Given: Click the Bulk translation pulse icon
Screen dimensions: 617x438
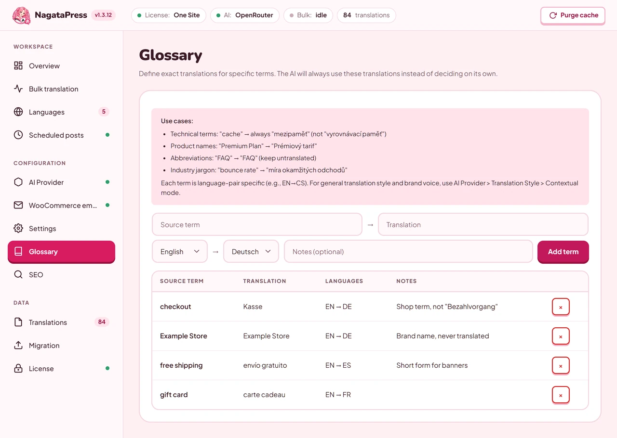Looking at the screenshot, I should point(18,89).
